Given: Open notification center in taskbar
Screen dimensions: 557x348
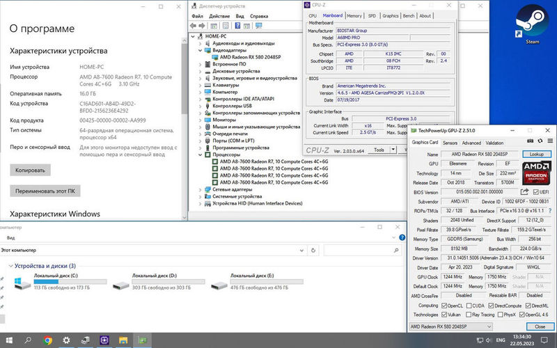Looking at the screenshot, I should click(544, 340).
